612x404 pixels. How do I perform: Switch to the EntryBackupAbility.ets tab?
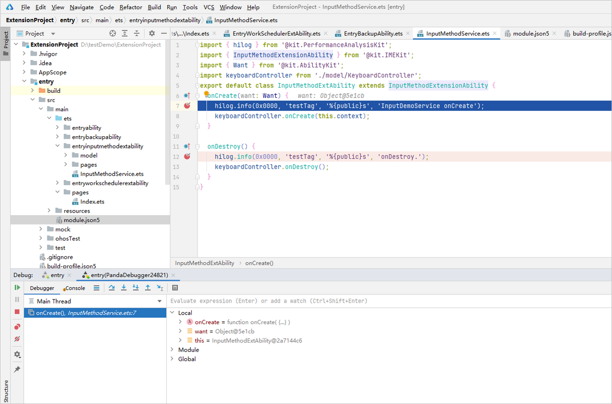point(372,34)
